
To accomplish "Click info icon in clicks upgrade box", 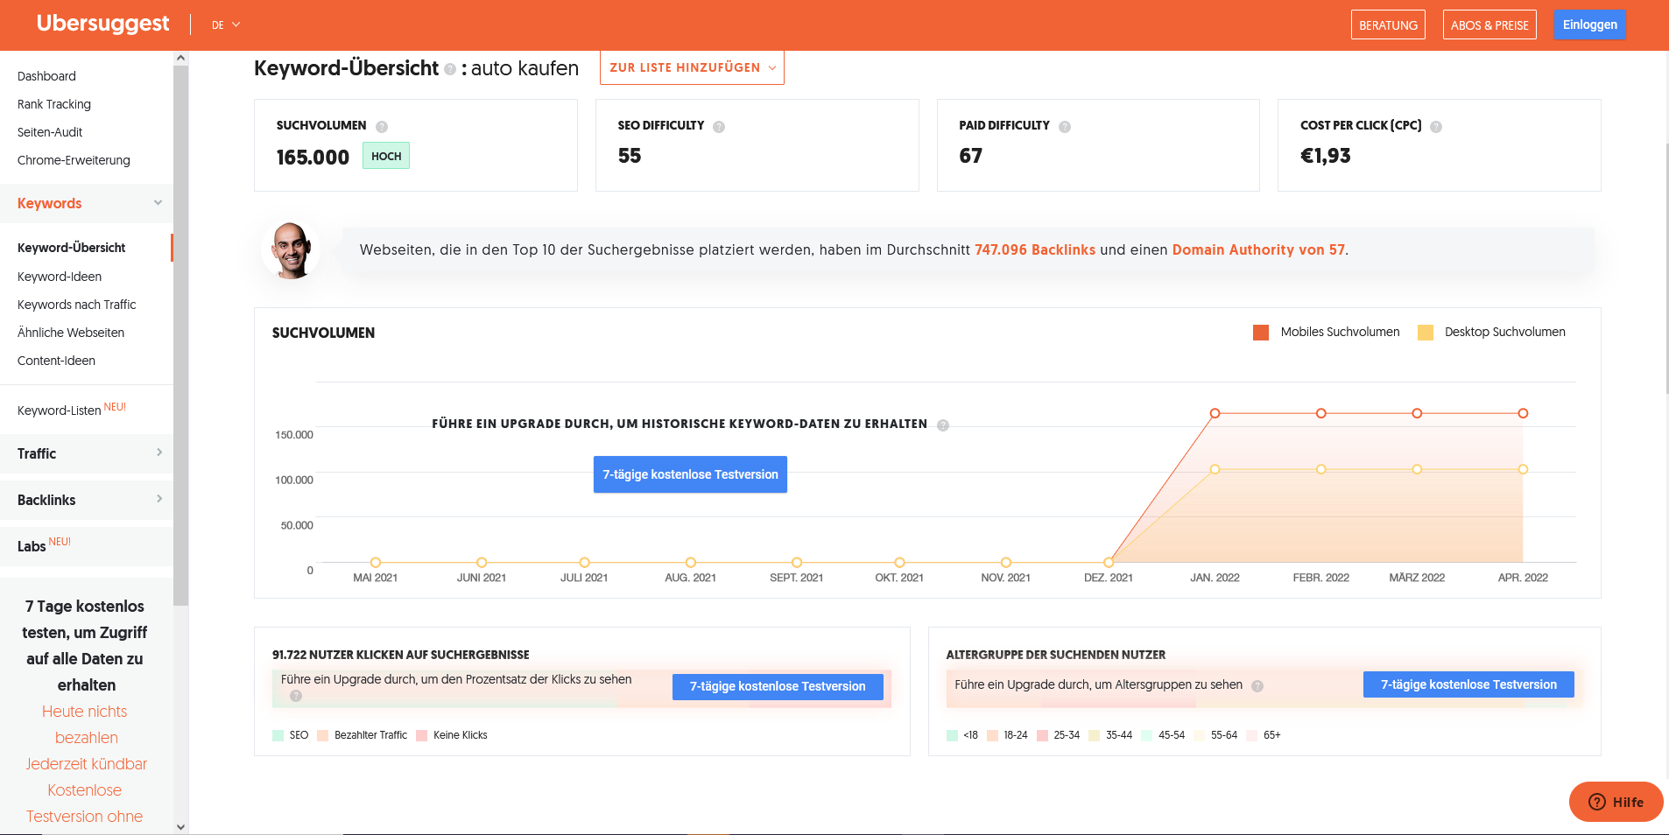I will [x=296, y=696].
